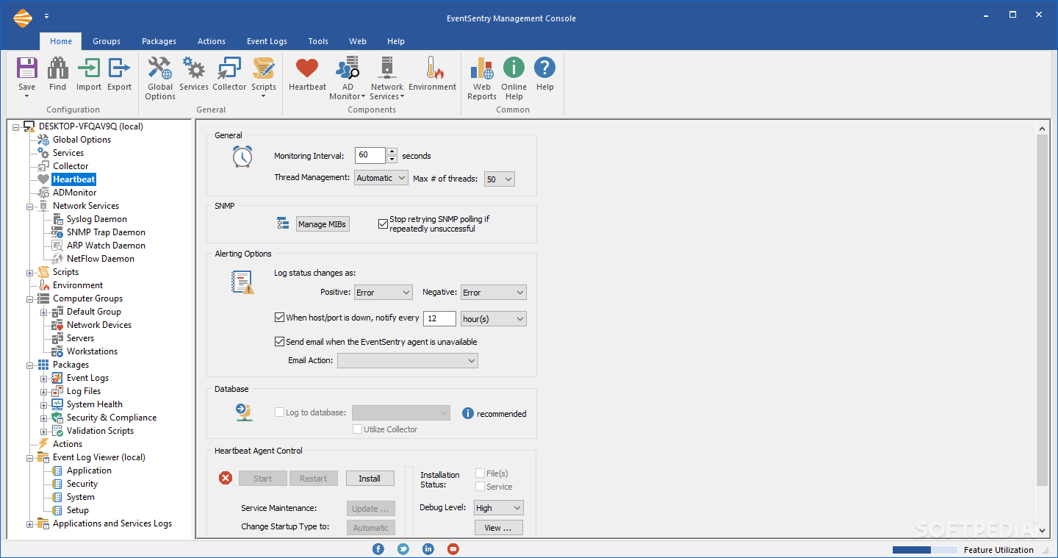Expand the Scripts tree node
Image resolution: width=1058 pixels, height=558 pixels.
[30, 272]
